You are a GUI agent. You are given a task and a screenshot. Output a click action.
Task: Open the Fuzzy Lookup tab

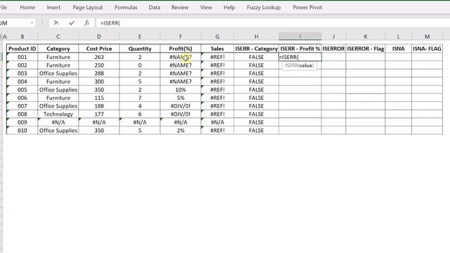pos(264,8)
